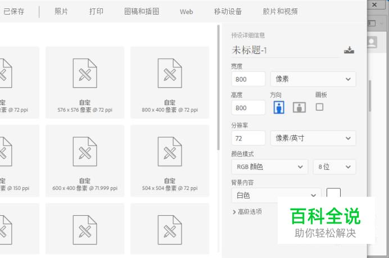Switch to the 已保存 tab
The width and height of the screenshot is (389, 258).
[14, 11]
